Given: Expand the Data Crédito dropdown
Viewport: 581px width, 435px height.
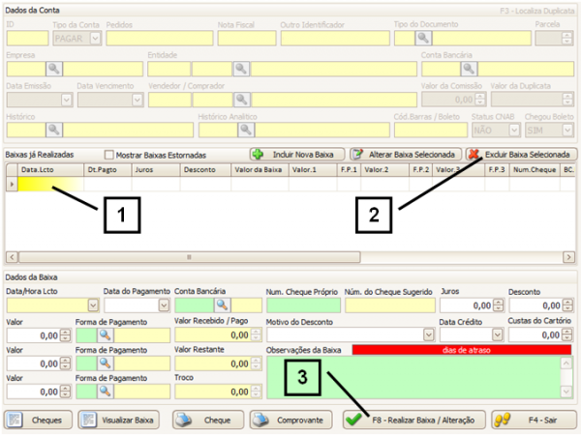Looking at the screenshot, I should click(x=498, y=334).
